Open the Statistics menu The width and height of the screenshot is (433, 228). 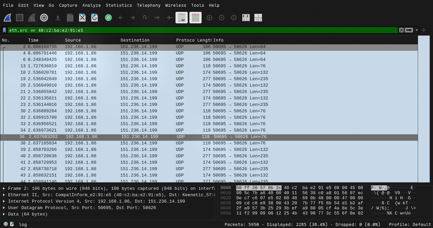[119, 5]
